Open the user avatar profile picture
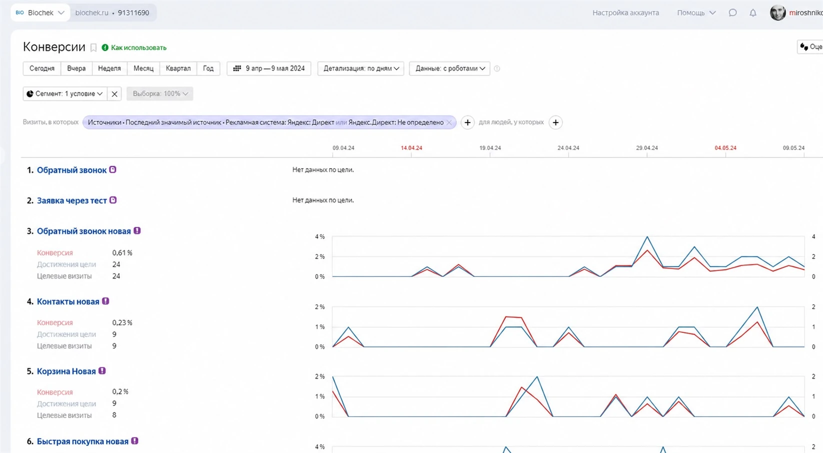This screenshot has width=823, height=453. click(x=778, y=12)
